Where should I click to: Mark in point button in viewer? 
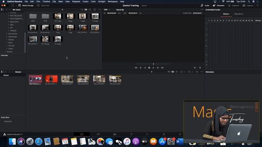[195, 68]
